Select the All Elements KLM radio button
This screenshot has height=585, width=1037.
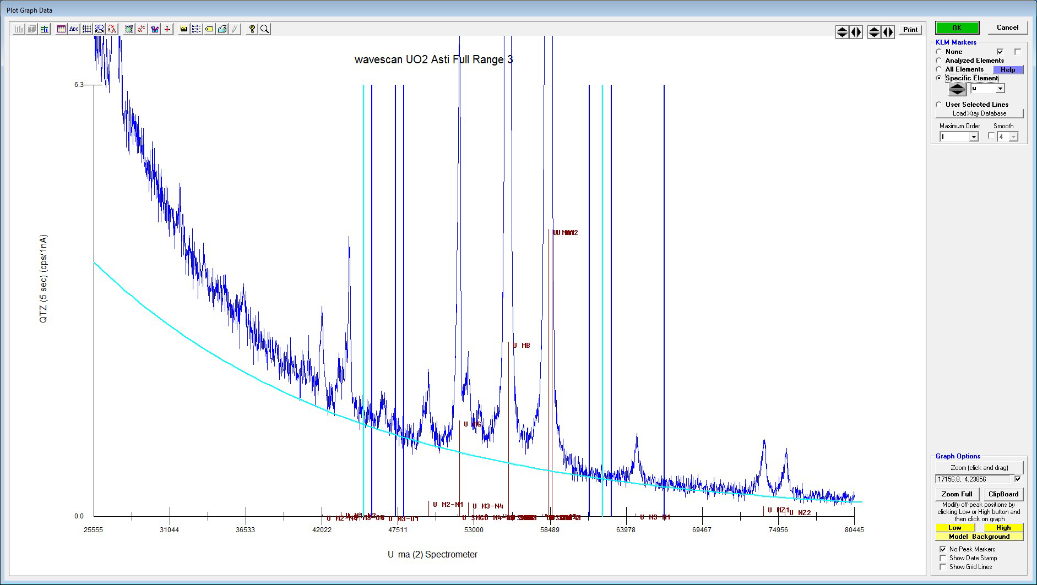click(x=939, y=69)
